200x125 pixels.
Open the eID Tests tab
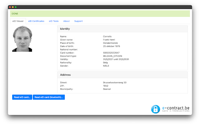[54, 21]
